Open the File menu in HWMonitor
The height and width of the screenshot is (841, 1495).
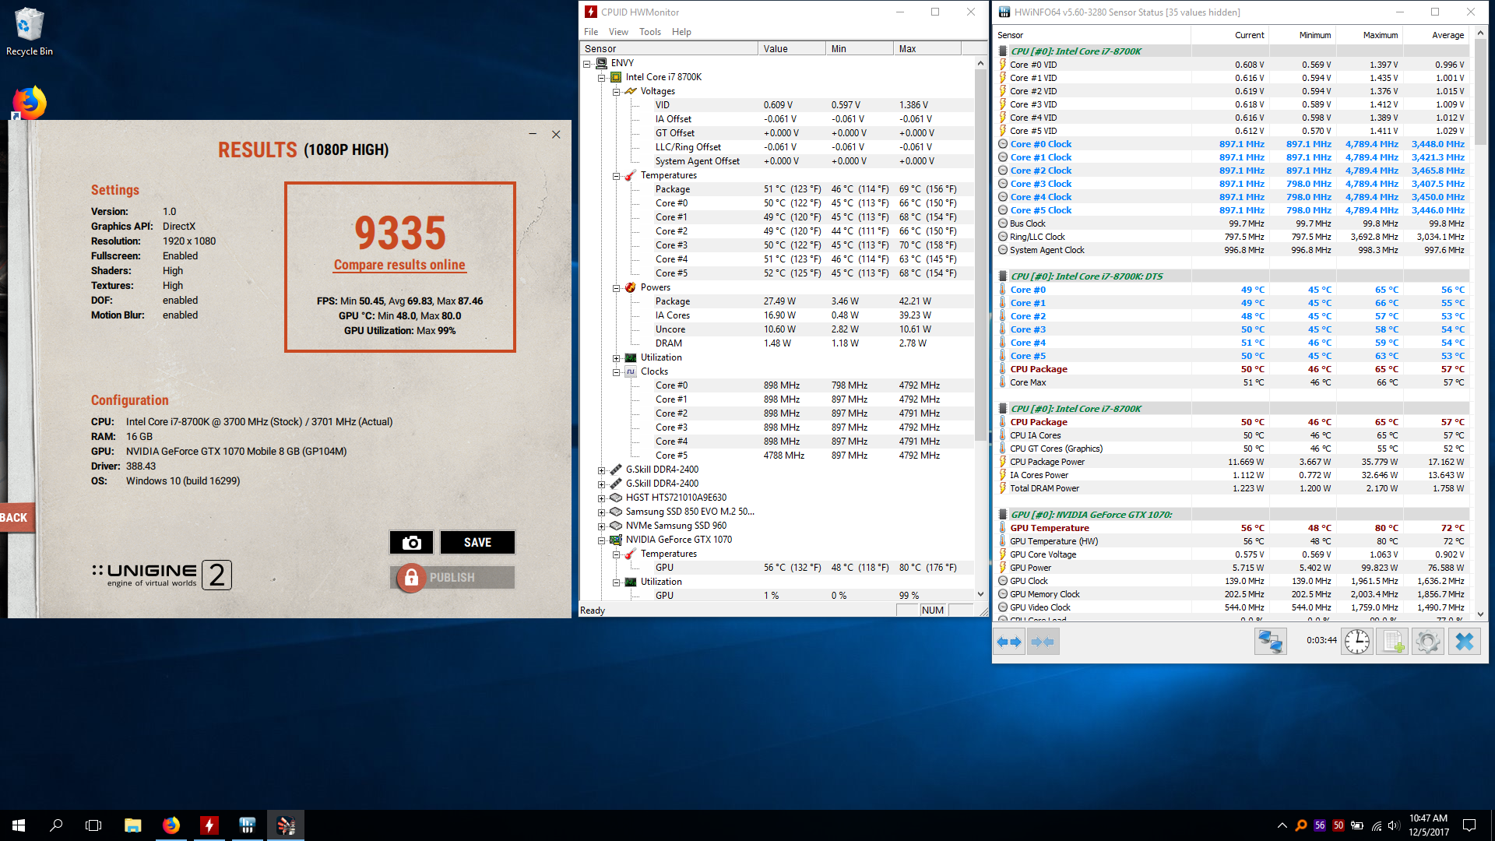(591, 32)
